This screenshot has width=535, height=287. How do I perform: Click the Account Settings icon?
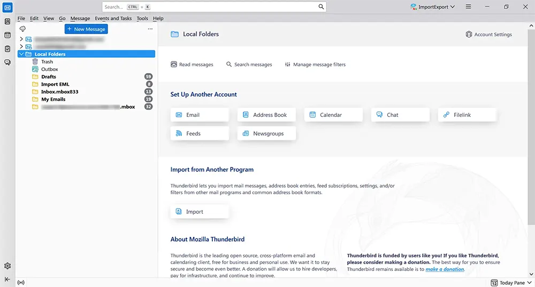pyautogui.click(x=469, y=34)
